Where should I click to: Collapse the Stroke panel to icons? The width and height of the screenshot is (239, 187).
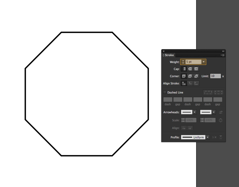click(x=223, y=51)
